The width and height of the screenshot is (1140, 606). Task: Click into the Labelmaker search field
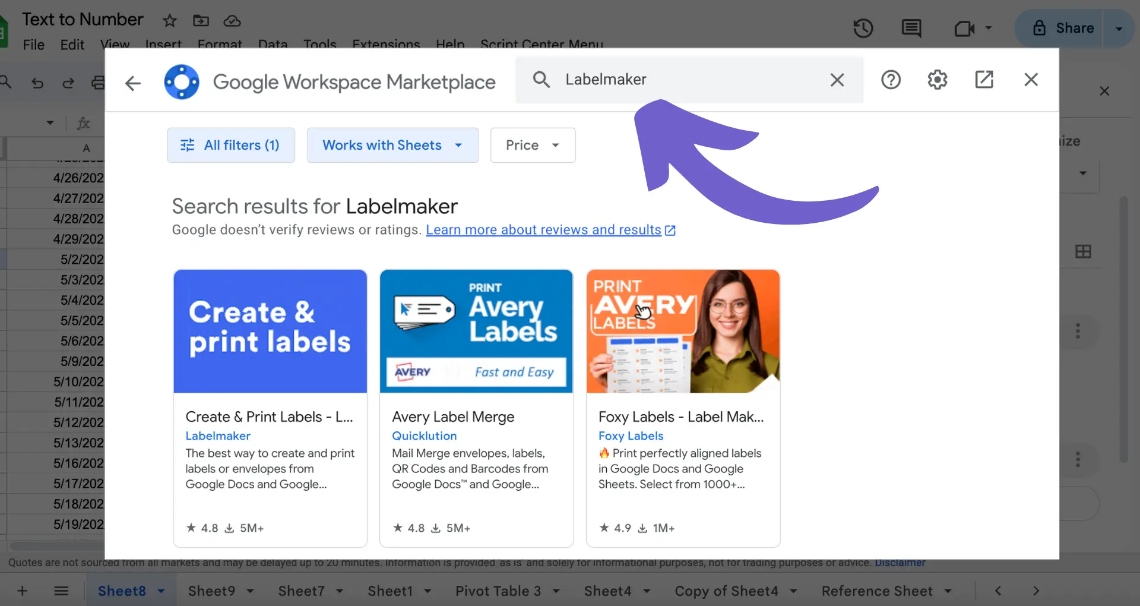(x=689, y=80)
